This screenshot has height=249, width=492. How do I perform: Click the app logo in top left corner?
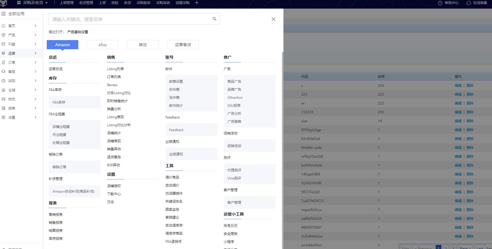coord(3,3)
